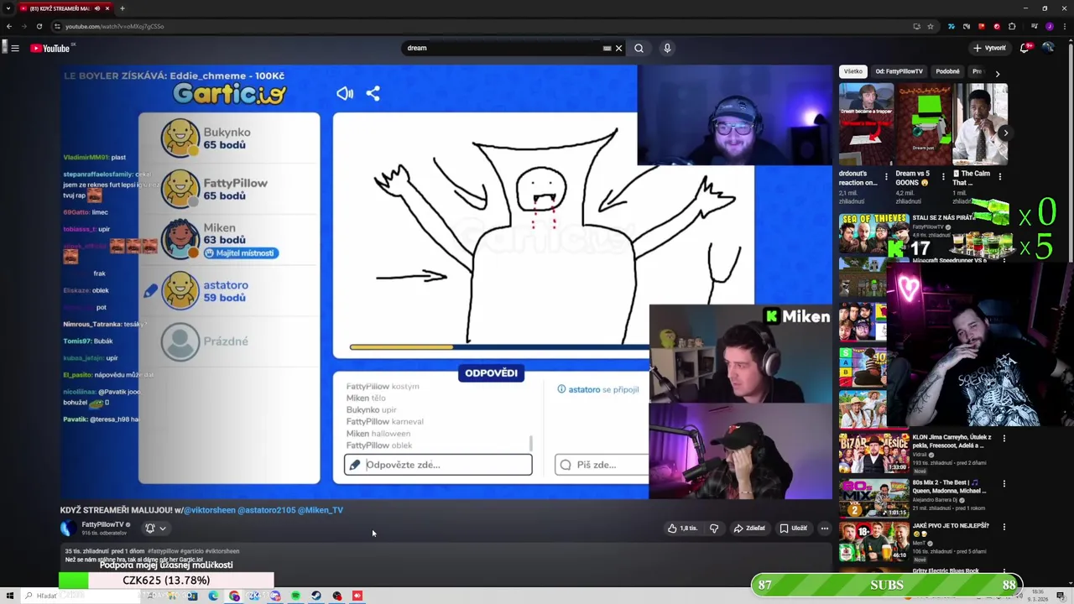Open the drdonut's reaction video thumbnail
This screenshot has height=604, width=1074.
point(866,124)
